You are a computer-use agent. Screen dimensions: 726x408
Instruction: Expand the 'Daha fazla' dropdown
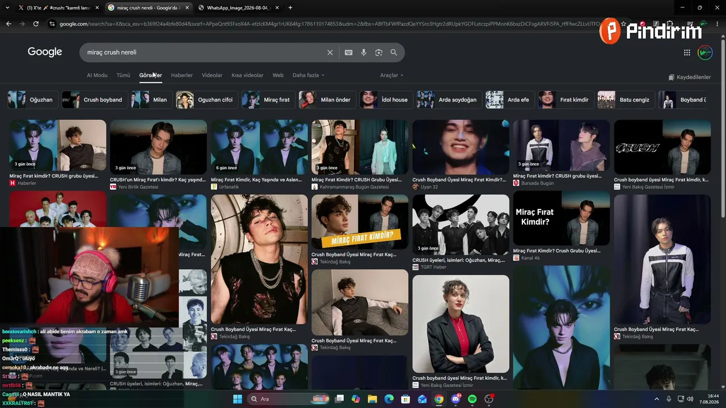coord(309,75)
